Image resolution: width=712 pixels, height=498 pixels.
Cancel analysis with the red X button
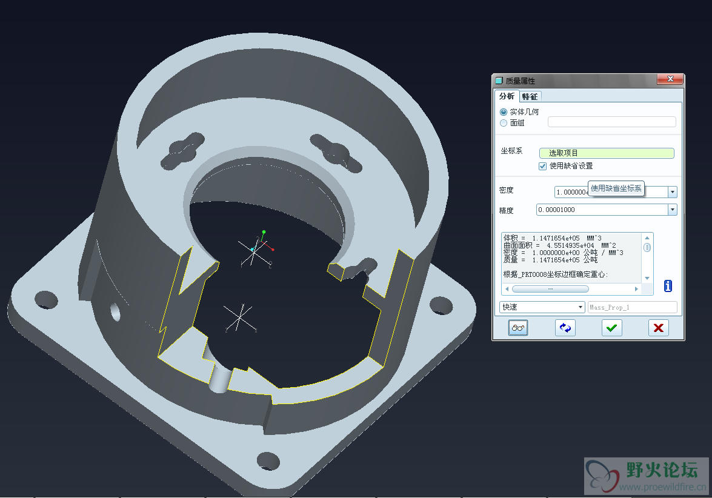(659, 328)
